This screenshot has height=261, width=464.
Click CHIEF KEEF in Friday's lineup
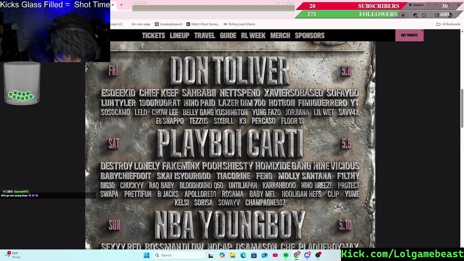(158, 93)
